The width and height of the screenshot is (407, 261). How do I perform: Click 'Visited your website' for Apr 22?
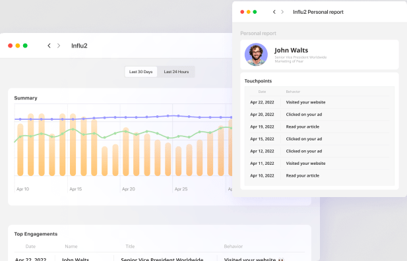click(305, 102)
